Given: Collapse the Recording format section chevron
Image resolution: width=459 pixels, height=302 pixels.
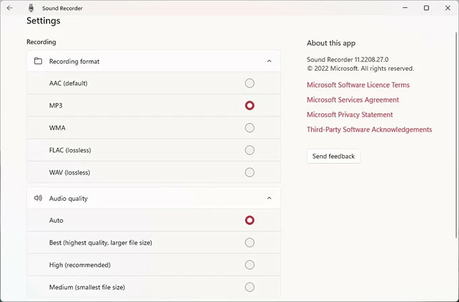Looking at the screenshot, I should pyautogui.click(x=269, y=61).
